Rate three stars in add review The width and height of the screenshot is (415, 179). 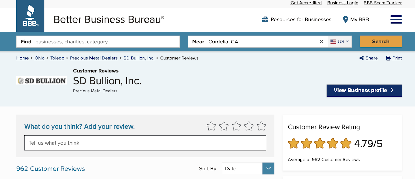(x=236, y=126)
